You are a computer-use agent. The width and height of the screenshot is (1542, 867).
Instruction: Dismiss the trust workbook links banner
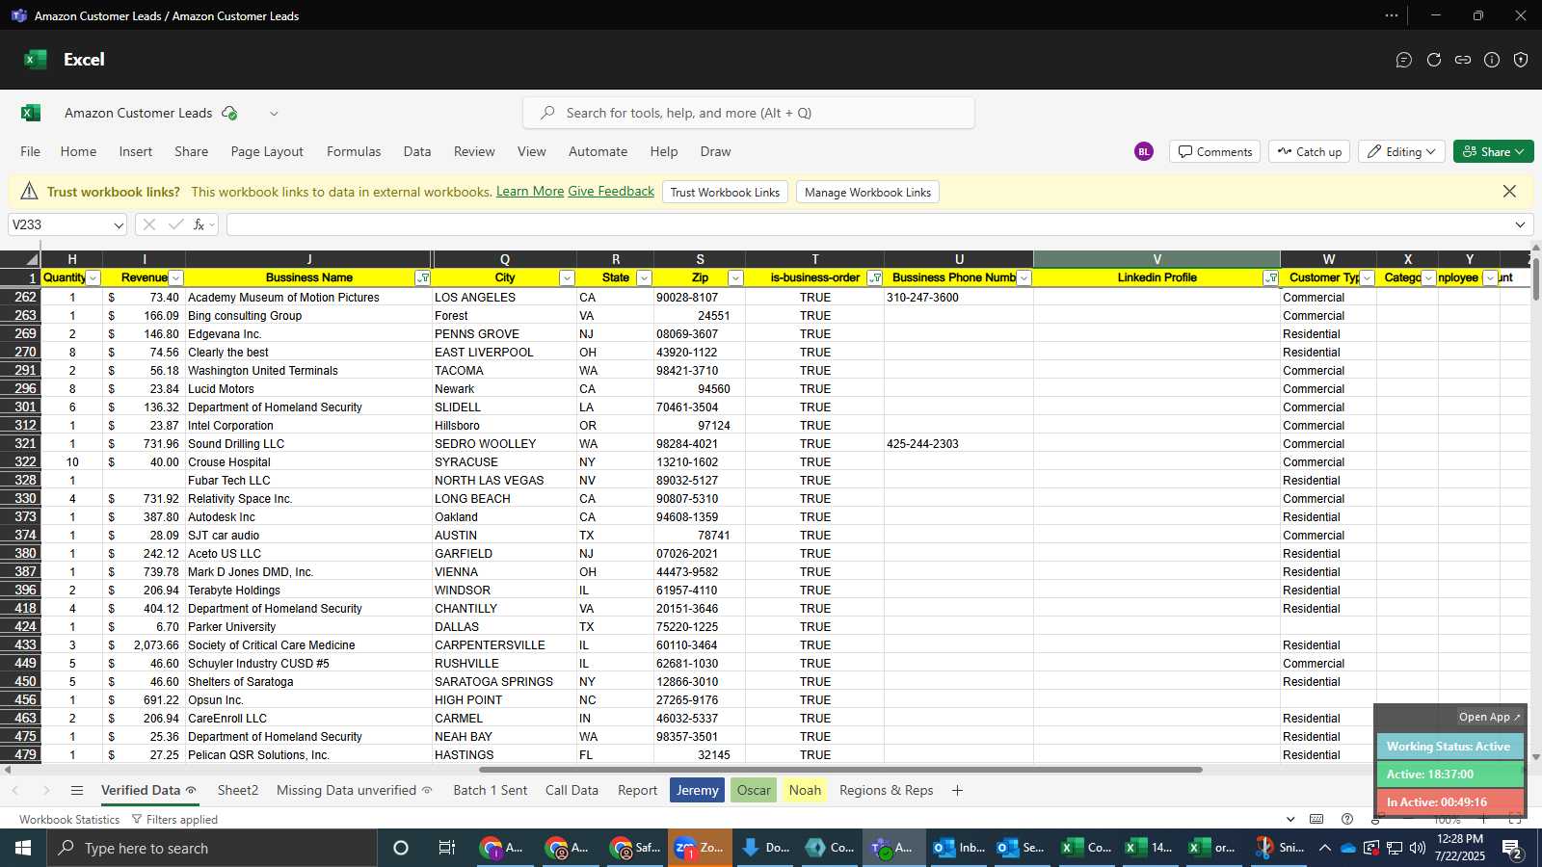coord(1509,192)
